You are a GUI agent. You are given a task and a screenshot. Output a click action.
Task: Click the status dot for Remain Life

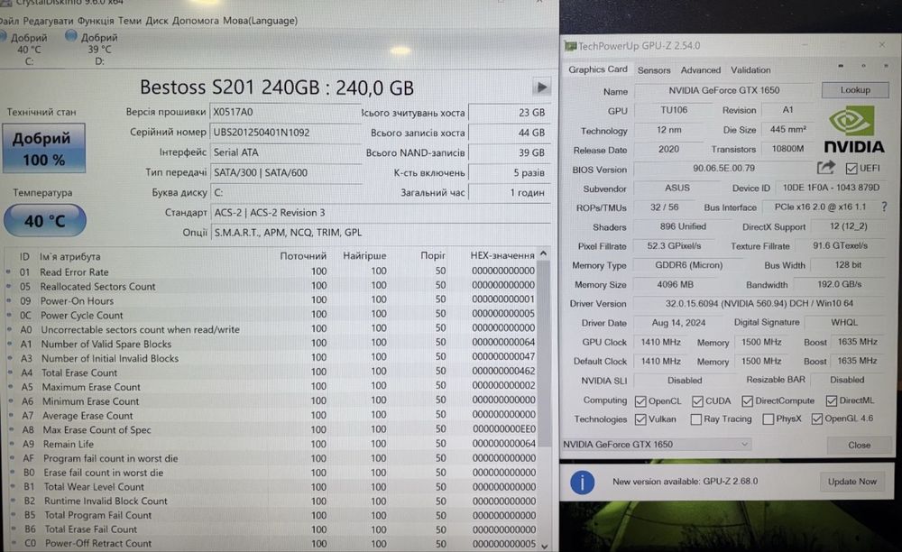[12, 444]
